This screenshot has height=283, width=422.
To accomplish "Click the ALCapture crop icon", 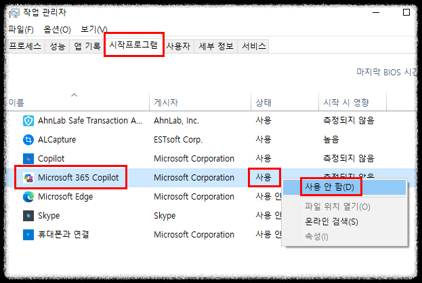I will (28, 140).
